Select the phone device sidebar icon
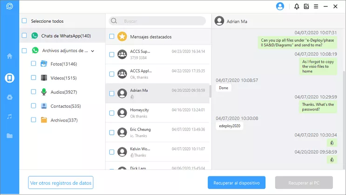 click(x=9, y=77)
